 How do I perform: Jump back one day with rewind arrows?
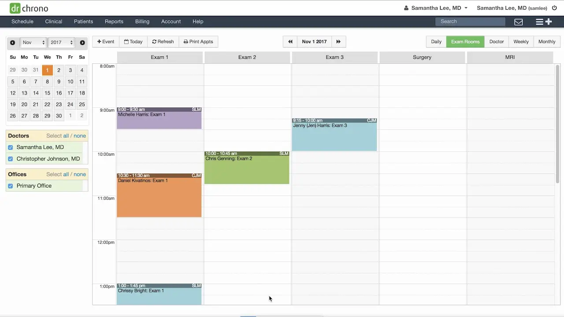point(290,42)
